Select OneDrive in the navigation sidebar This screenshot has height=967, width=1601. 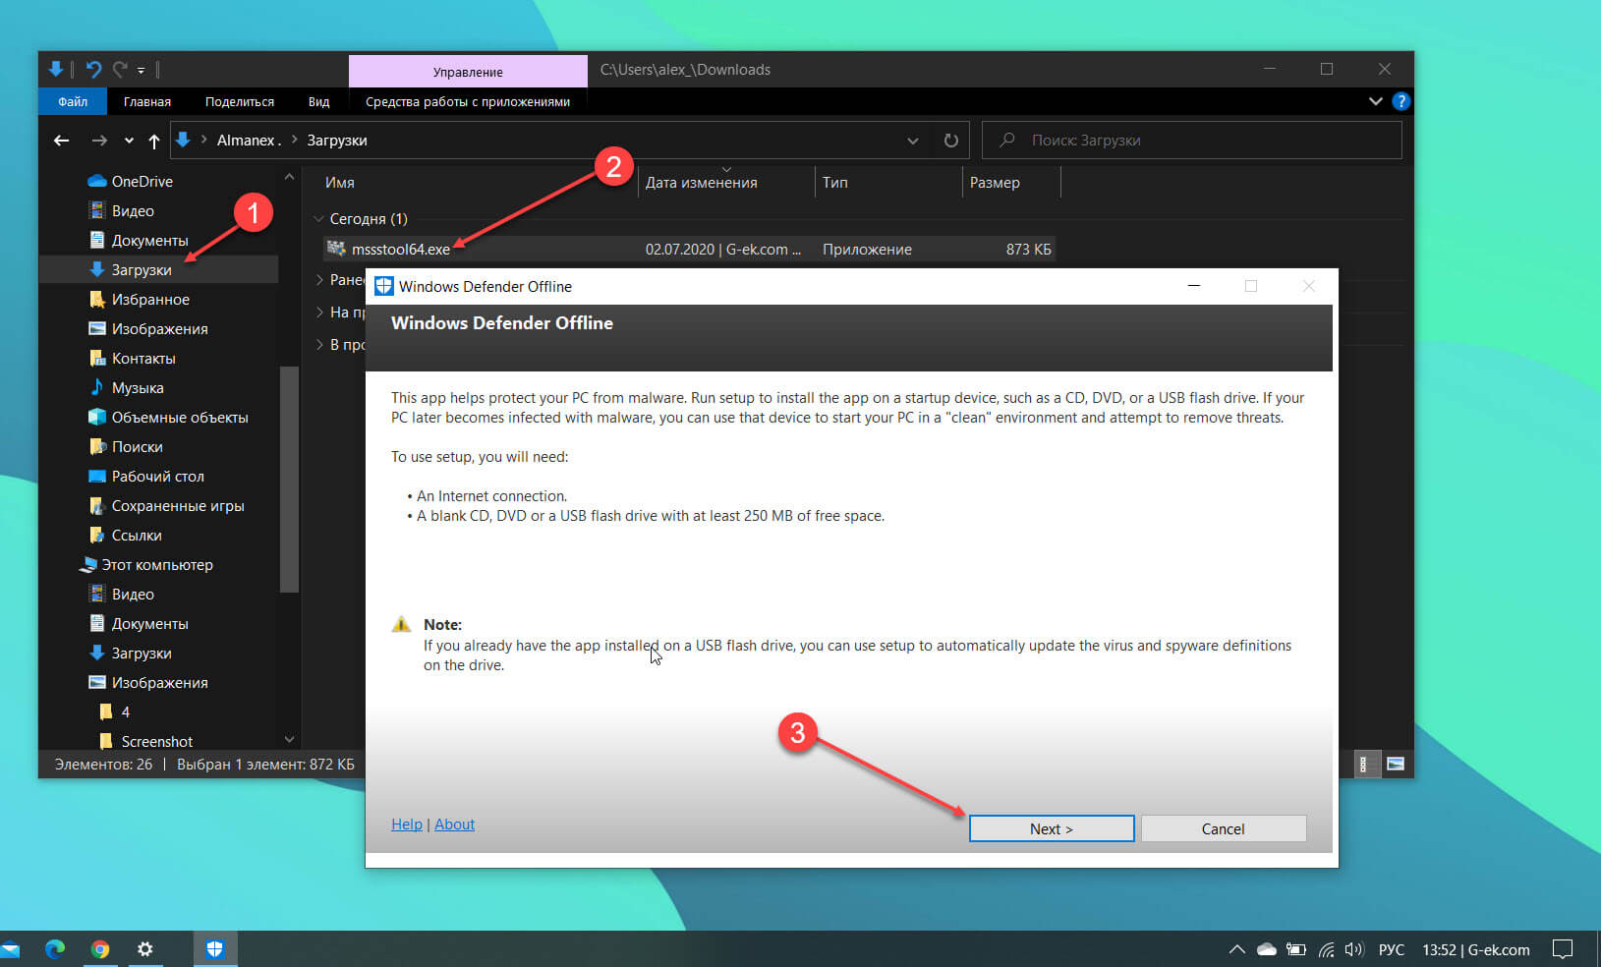(142, 181)
